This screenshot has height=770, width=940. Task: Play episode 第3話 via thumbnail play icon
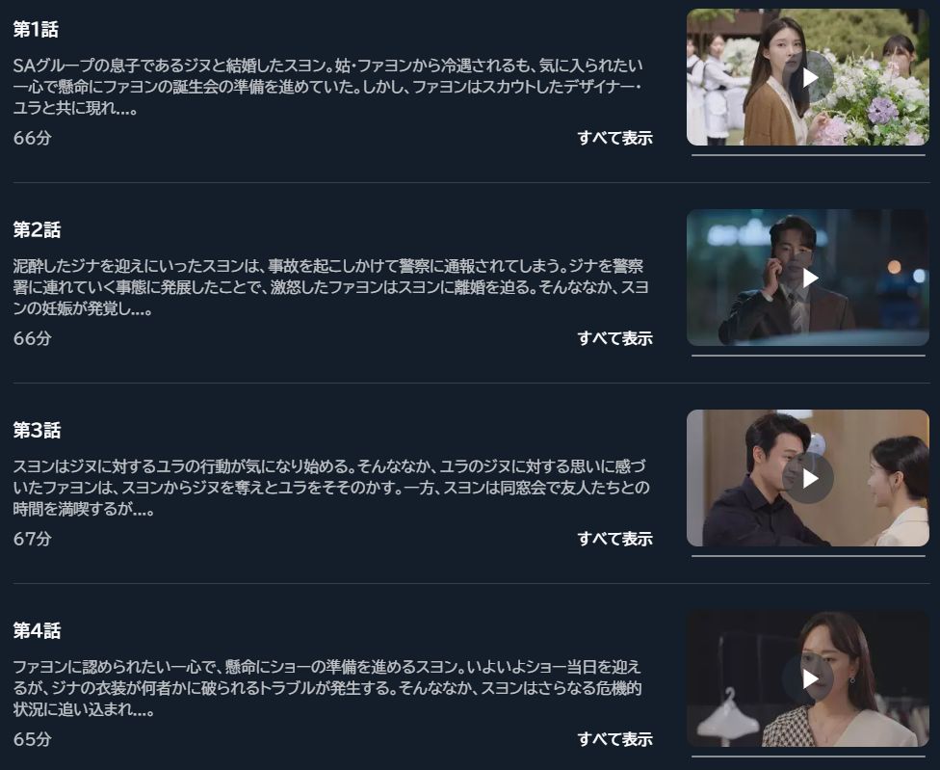(x=808, y=478)
